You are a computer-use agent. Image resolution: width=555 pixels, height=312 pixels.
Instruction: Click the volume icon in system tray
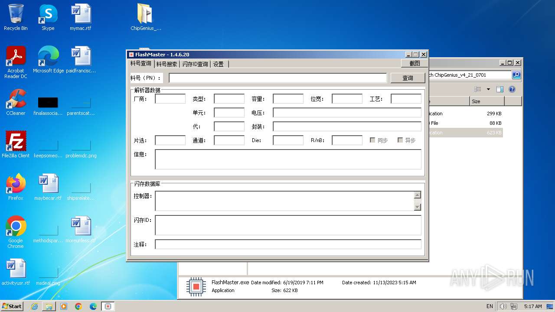(503, 306)
